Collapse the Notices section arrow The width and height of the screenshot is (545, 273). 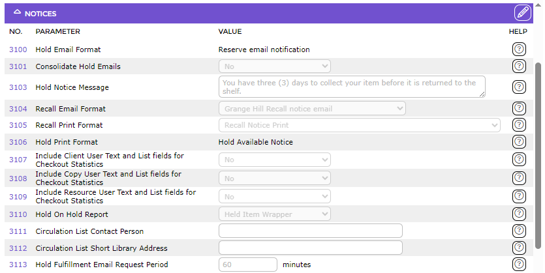point(17,12)
